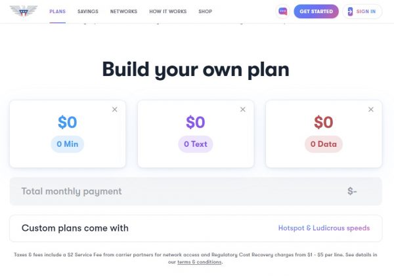Click the sign in arrow icon
The width and height of the screenshot is (394, 276).
pyautogui.click(x=350, y=11)
